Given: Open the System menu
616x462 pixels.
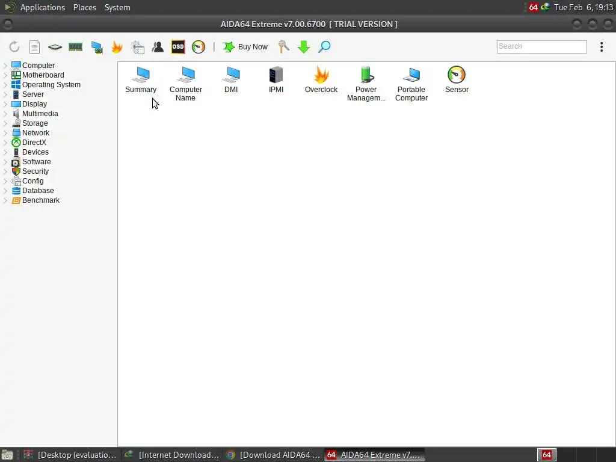Looking at the screenshot, I should (x=117, y=7).
